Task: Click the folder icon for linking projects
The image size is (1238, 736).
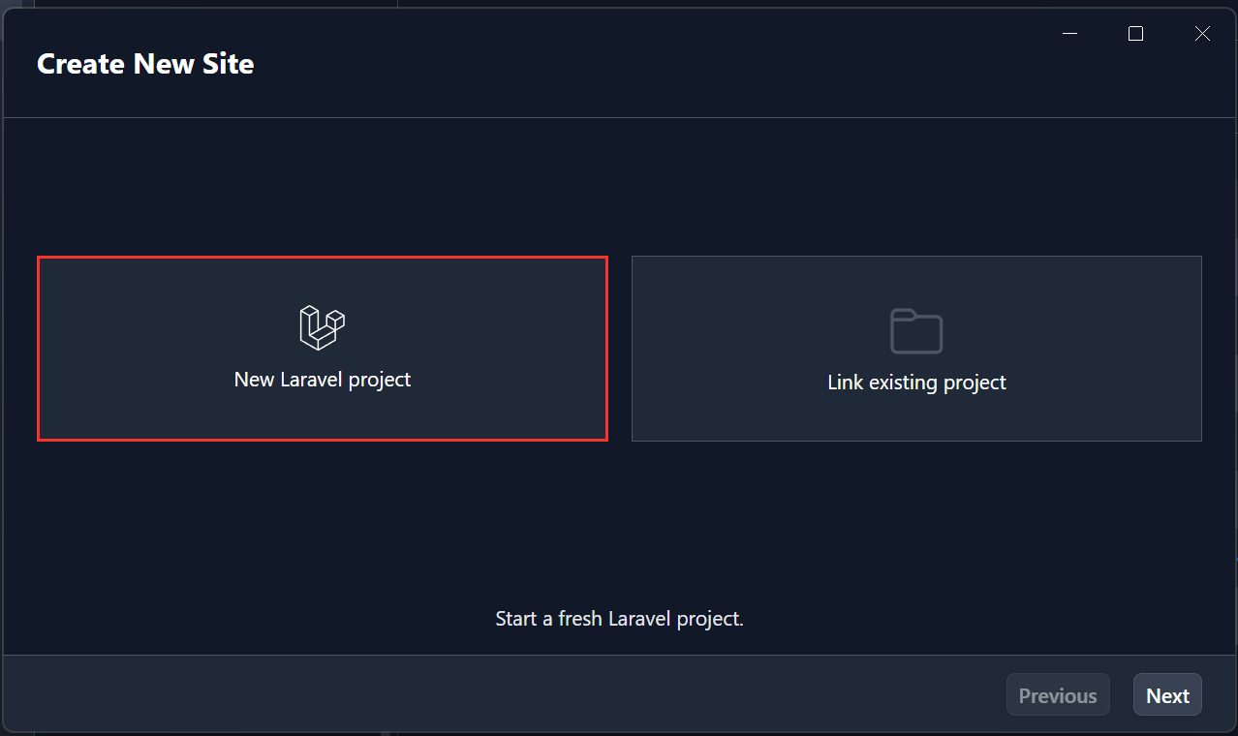Action: click(x=916, y=331)
